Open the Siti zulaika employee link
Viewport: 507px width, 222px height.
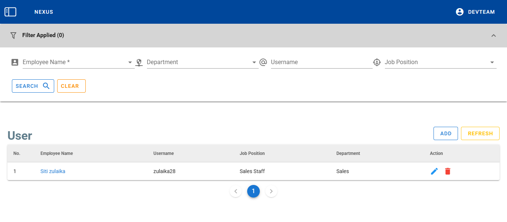pos(53,171)
